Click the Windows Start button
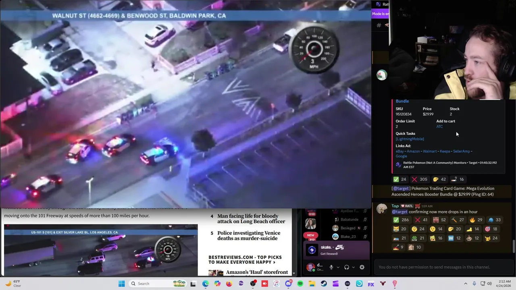The image size is (516, 290). pos(121,284)
